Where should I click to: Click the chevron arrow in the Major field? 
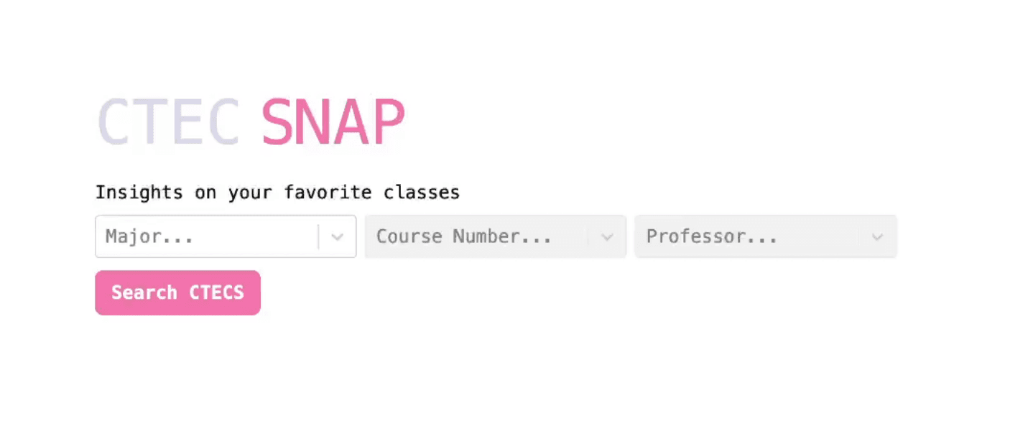(337, 237)
